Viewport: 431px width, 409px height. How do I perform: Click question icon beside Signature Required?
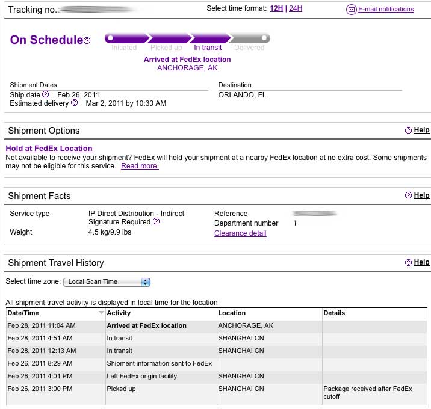[156, 221]
